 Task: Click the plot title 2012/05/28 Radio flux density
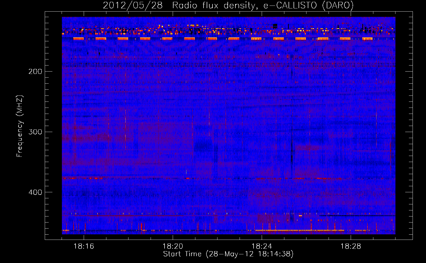click(228, 5)
